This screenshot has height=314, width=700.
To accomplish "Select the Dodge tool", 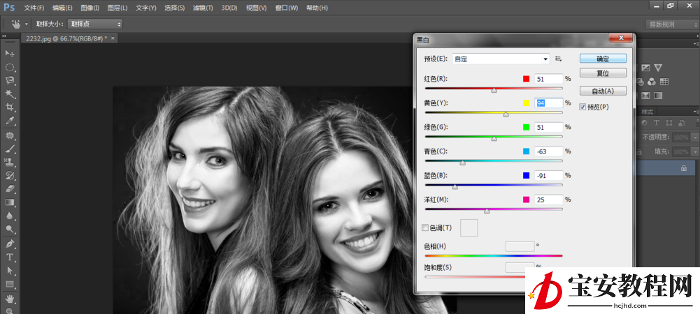I will pyautogui.click(x=10, y=230).
